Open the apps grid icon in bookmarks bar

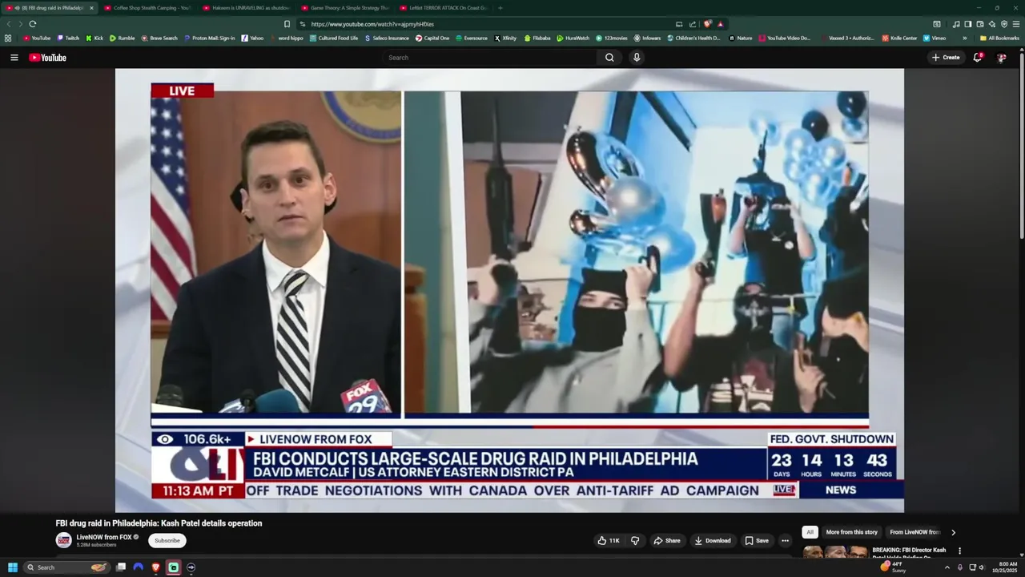[8, 38]
